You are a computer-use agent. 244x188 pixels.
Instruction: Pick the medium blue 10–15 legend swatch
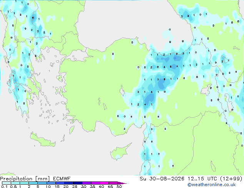pos(51,183)
